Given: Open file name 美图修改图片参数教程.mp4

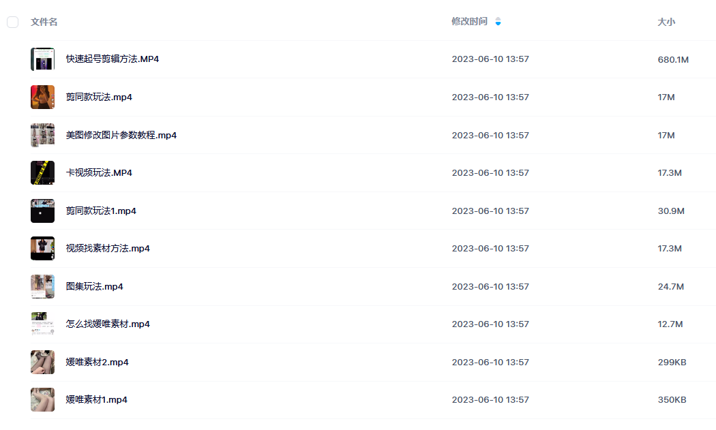Looking at the screenshot, I should [x=121, y=135].
